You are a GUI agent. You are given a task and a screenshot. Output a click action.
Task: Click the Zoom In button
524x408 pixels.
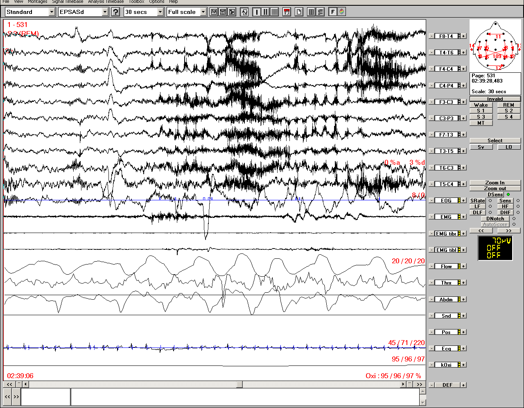[x=495, y=183]
